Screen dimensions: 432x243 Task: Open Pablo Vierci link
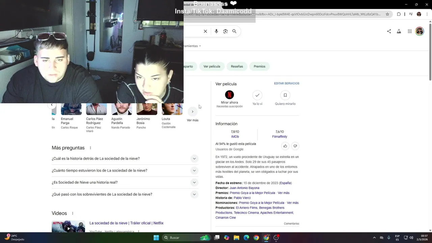click(x=242, y=198)
